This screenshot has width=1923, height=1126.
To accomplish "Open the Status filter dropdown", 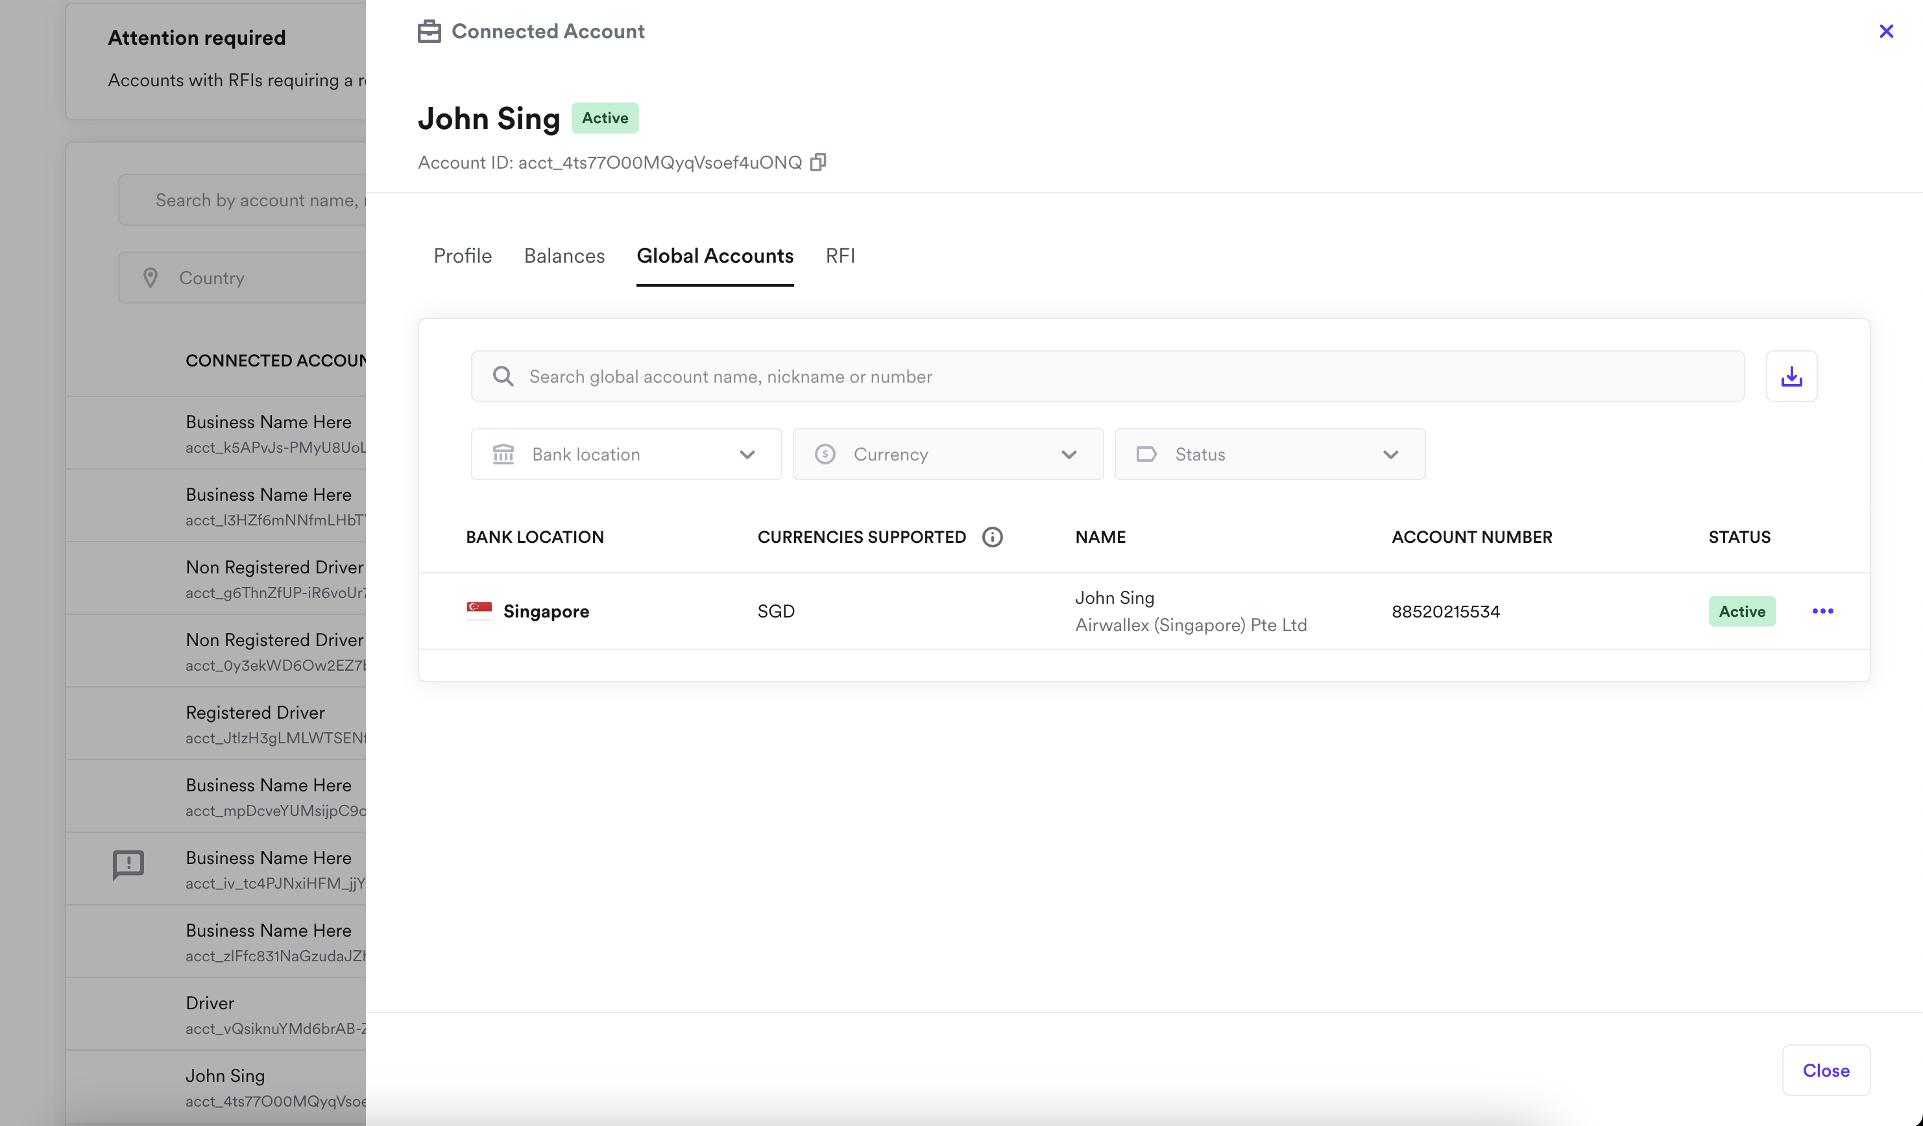I will [x=1269, y=455].
